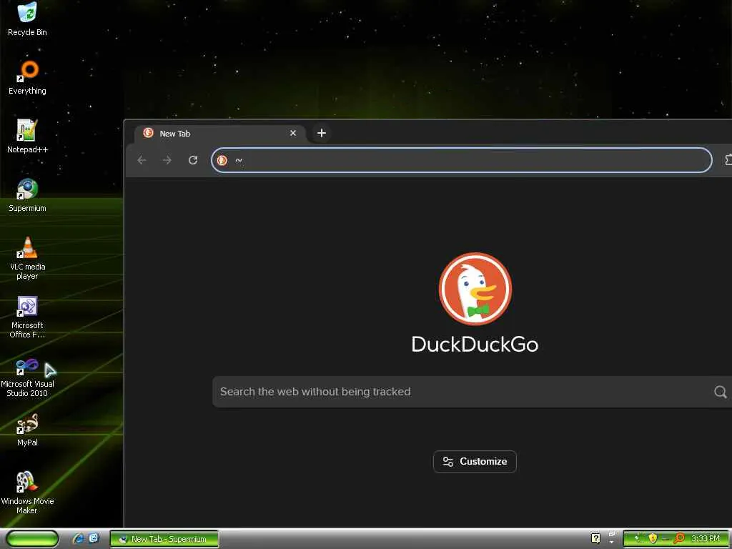Click the 3:33 PM clock
The height and width of the screenshot is (549, 732).
(x=705, y=538)
